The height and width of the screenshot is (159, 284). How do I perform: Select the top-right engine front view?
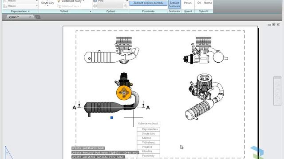coord(205,50)
